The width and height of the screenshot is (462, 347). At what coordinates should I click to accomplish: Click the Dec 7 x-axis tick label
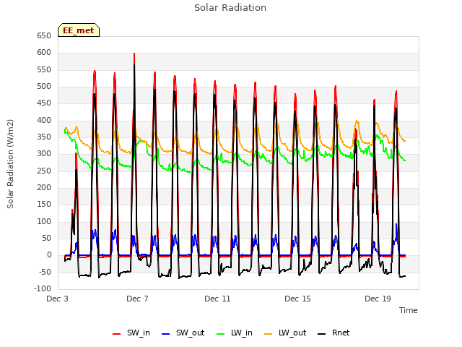[x=138, y=299]
